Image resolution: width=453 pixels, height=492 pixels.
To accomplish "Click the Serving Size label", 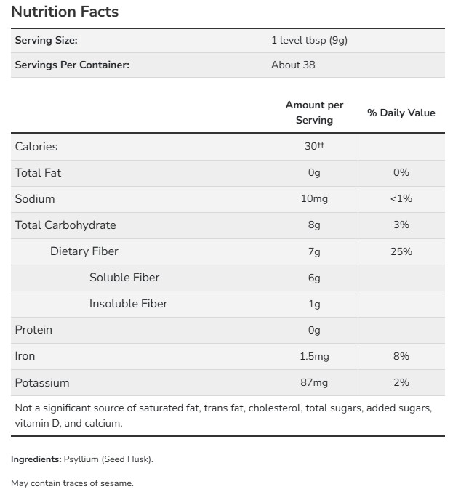I will [46, 41].
